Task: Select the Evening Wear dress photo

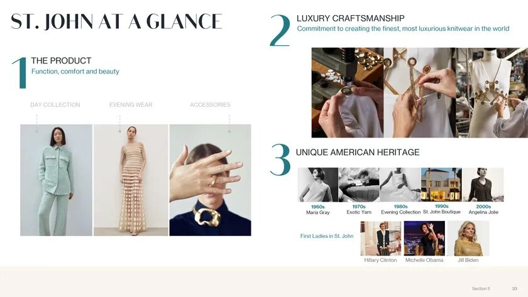Action: coord(131,180)
